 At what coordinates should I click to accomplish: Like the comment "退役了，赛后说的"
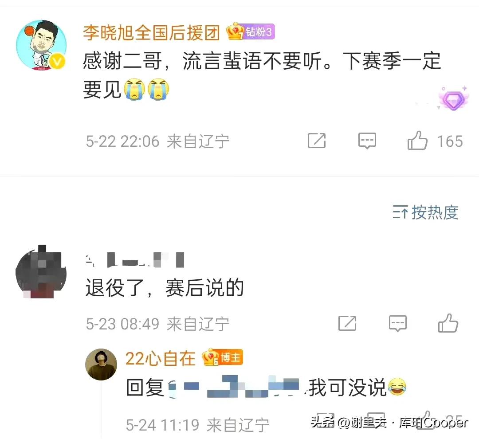click(x=448, y=323)
